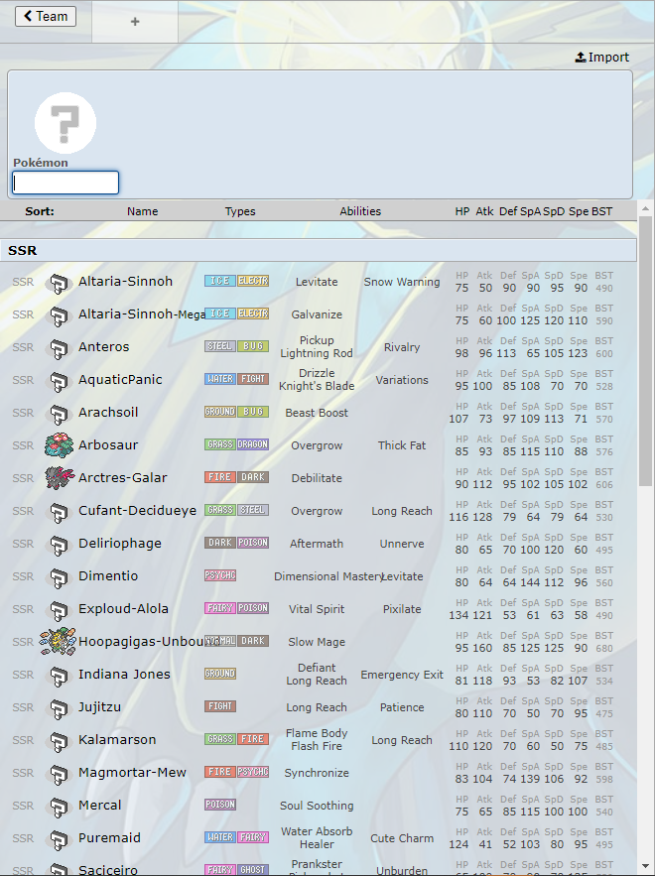655x876 pixels.
Task: Click the vertical scrollbar thumb
Action: [645, 351]
